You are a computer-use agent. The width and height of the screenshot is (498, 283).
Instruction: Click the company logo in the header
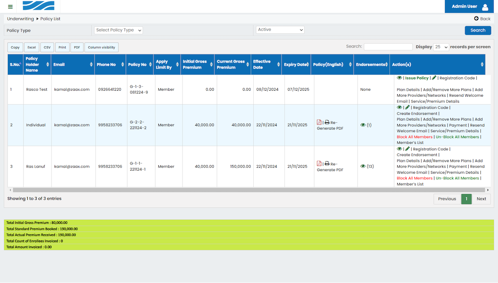pyautogui.click(x=38, y=6)
